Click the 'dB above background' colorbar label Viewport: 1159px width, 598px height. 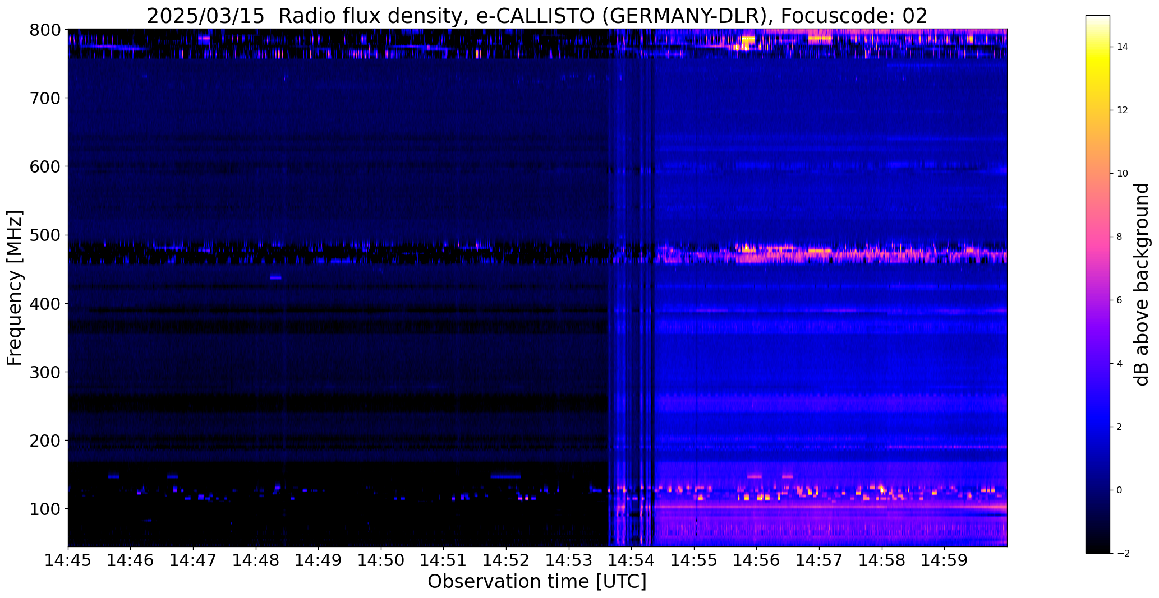click(x=1142, y=284)
